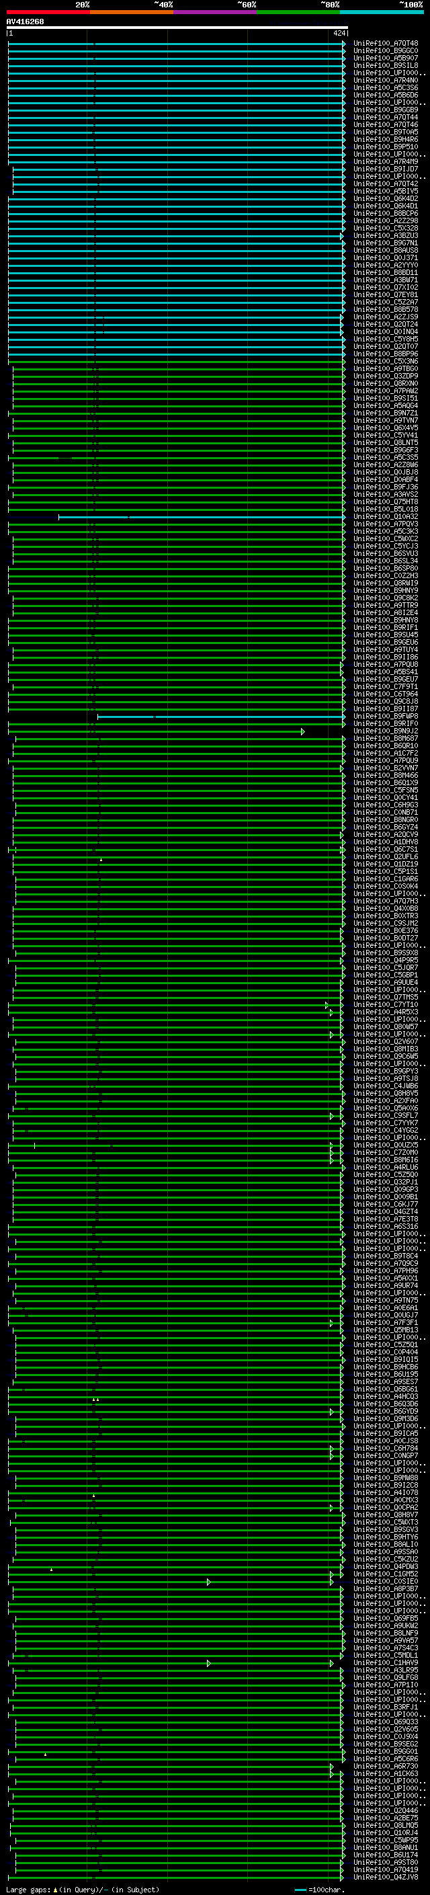The height and width of the screenshot is (1895, 430).
Task: Select the UniRef100_Q6K4D1 label
Action: pyautogui.click(x=386, y=206)
